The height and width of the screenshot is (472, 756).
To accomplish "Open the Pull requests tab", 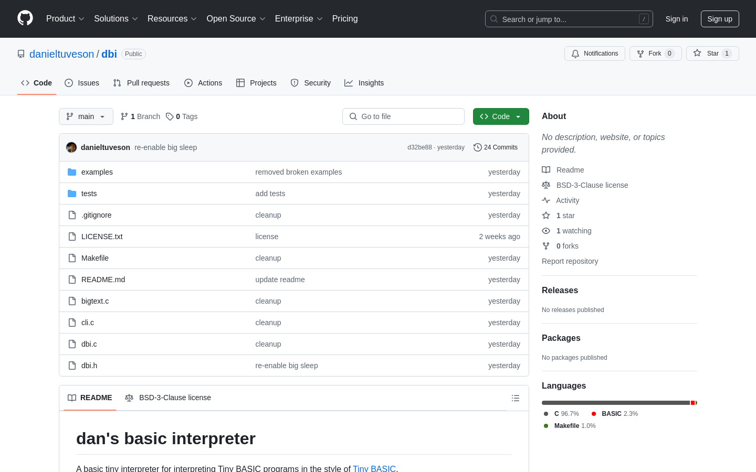I will click(x=141, y=83).
